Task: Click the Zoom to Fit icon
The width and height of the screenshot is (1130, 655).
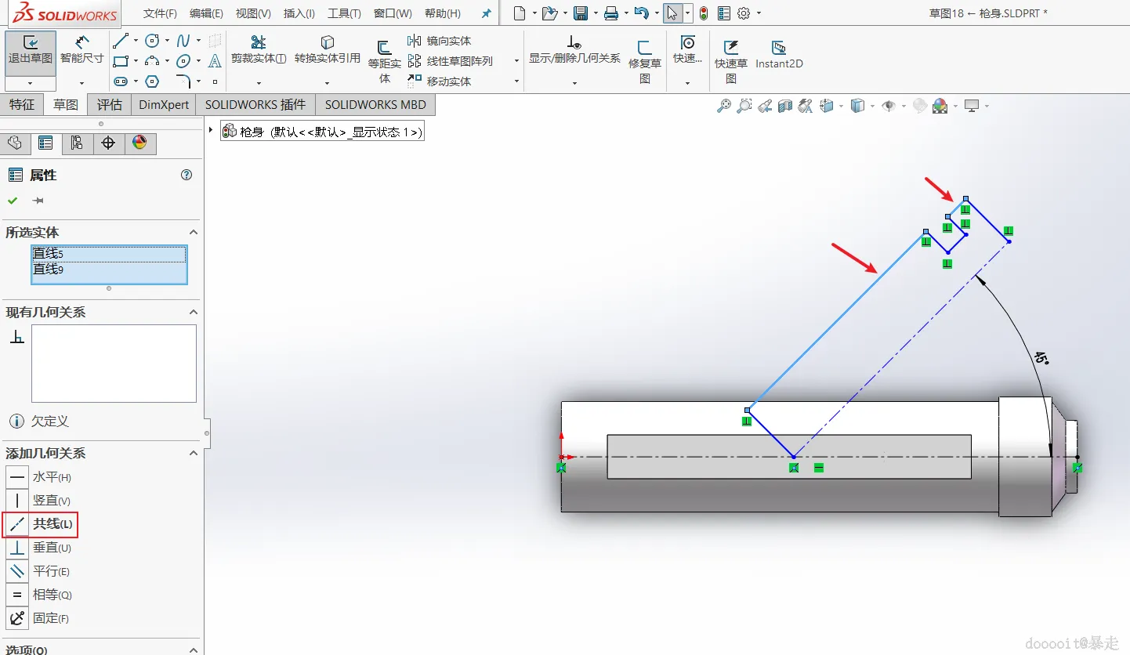Action: point(724,106)
